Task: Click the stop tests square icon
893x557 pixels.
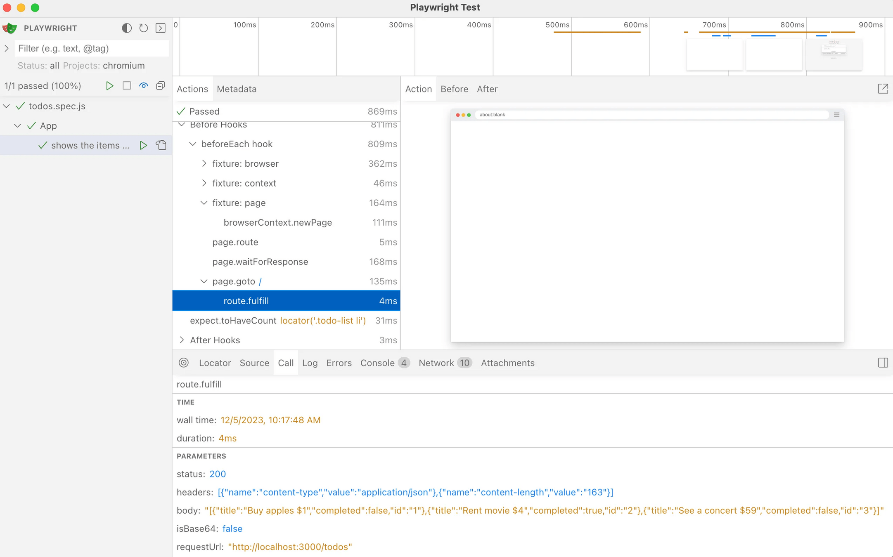Action: click(127, 86)
